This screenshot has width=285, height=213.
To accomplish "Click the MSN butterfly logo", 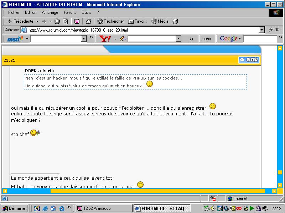I will (15, 39).
